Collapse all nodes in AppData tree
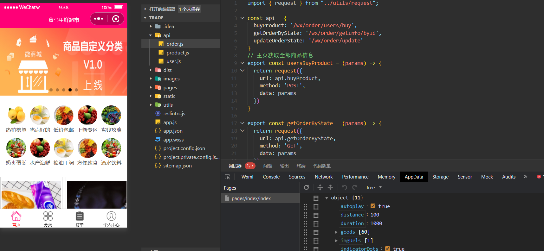The width and height of the screenshot is (544, 251). (330, 187)
